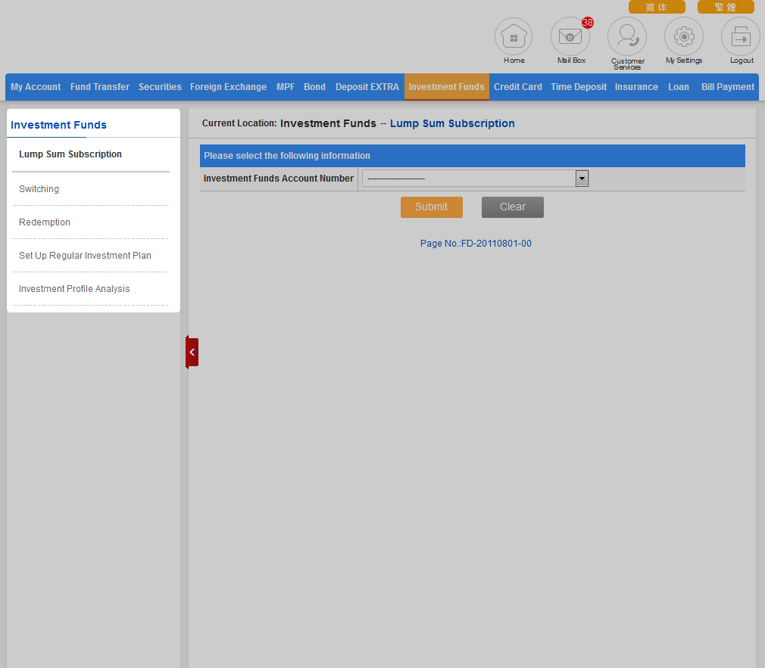Open the Mail Box icon

click(x=570, y=37)
